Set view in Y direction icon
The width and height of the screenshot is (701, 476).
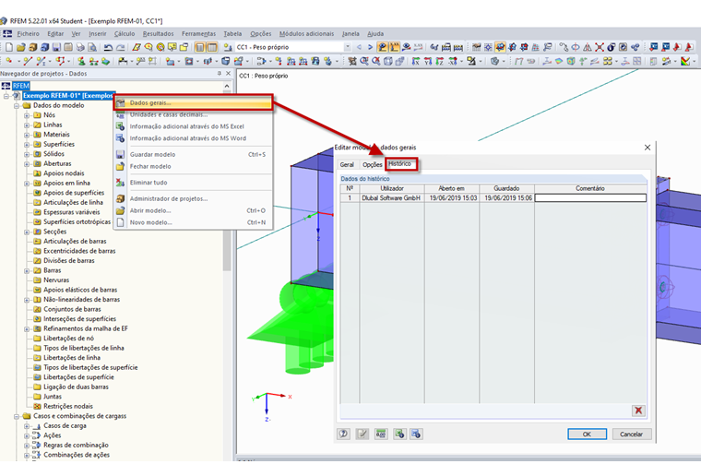tap(428, 61)
